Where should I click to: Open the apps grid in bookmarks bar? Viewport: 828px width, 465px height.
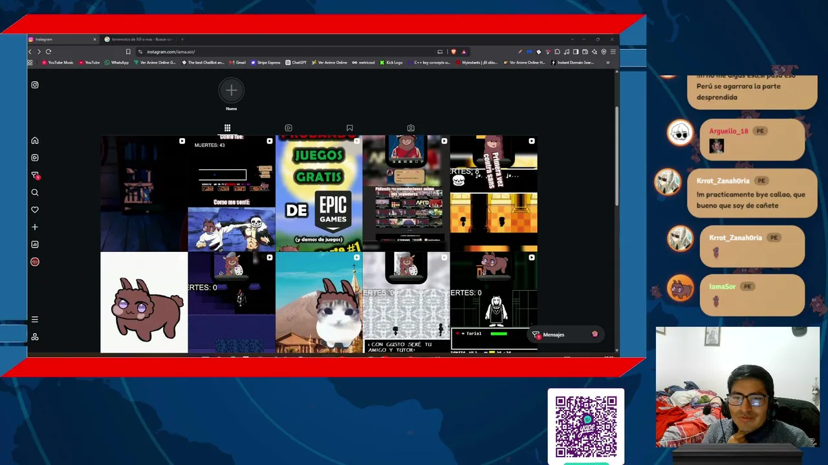[30, 63]
